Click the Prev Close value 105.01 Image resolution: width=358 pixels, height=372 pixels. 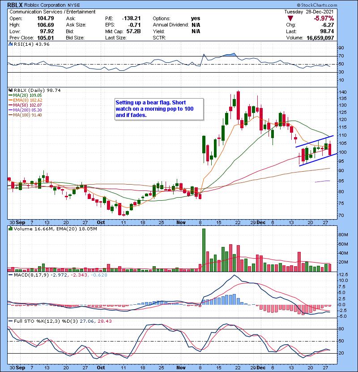point(46,38)
